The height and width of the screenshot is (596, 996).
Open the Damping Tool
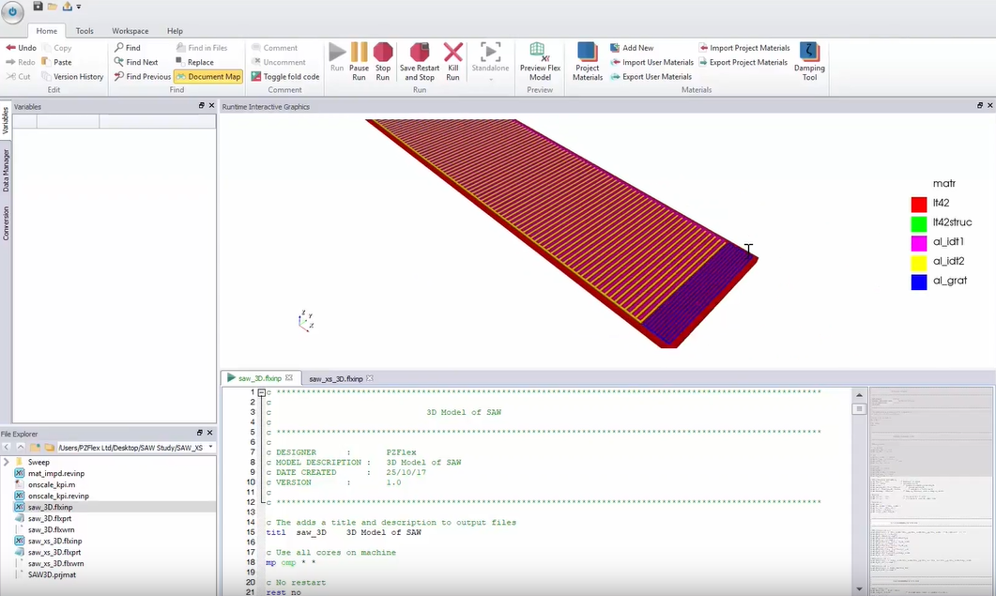[809, 62]
